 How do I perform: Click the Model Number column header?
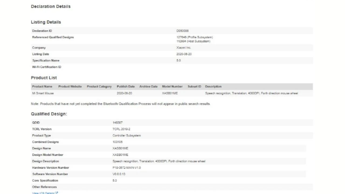172,86
